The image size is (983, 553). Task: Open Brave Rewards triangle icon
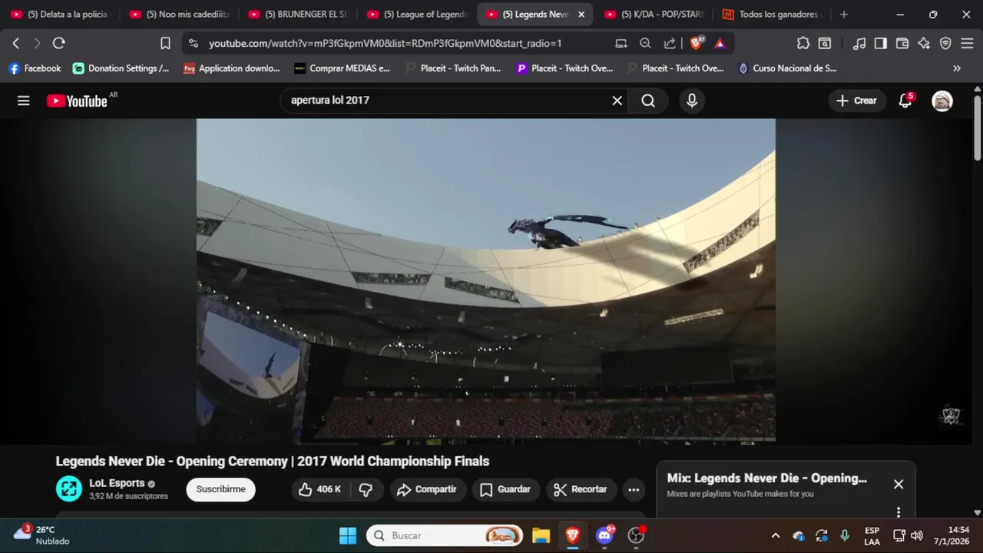(720, 43)
